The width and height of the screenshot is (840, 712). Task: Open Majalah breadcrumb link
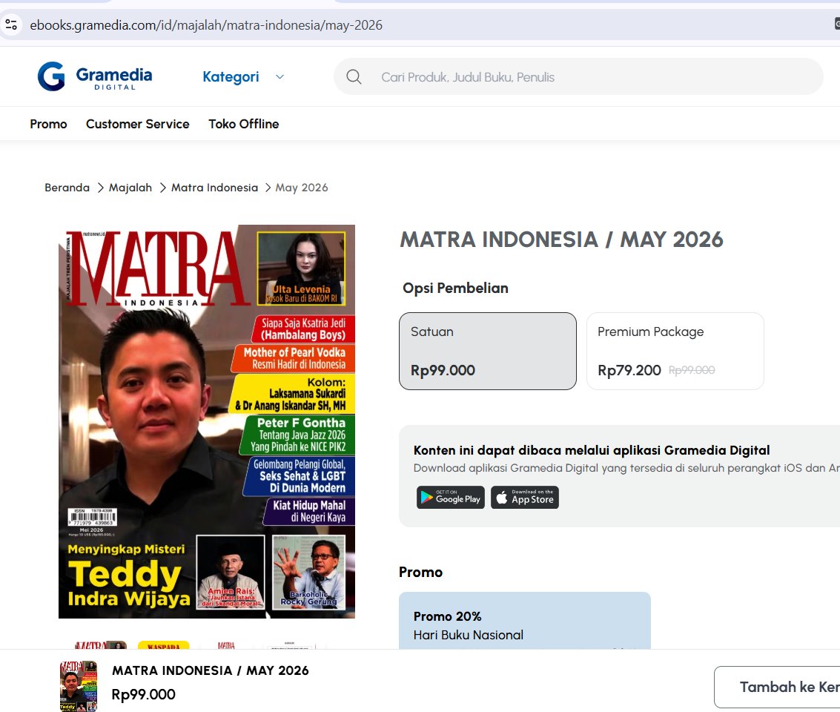tap(130, 188)
